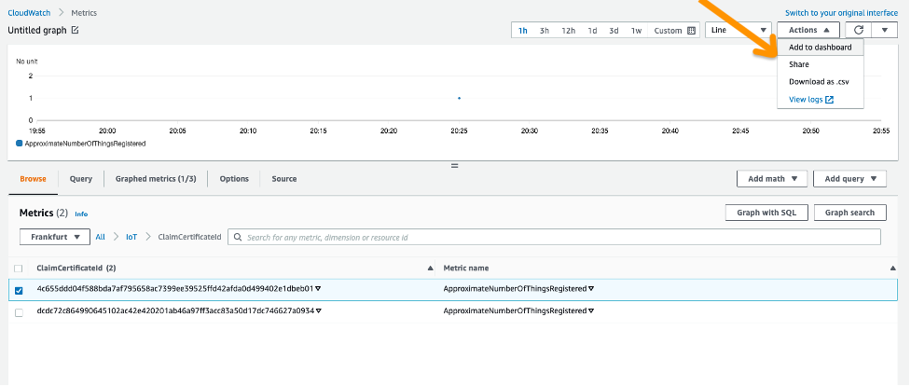Sort by ClaimCertificateId column arrow
This screenshot has height=386, width=911.
[x=431, y=269]
